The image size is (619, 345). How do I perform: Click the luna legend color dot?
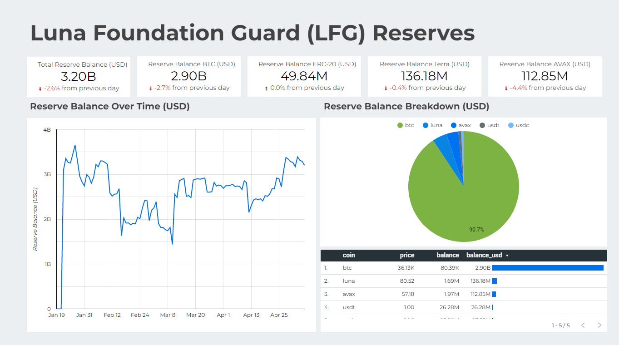coord(426,125)
